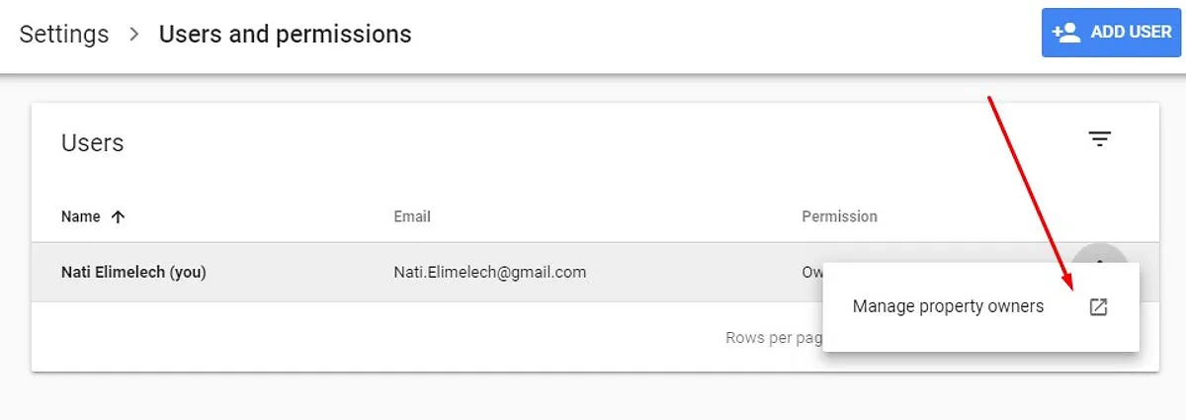Click empty row space between Name and Email
1186x420 pixels.
(x=296, y=272)
